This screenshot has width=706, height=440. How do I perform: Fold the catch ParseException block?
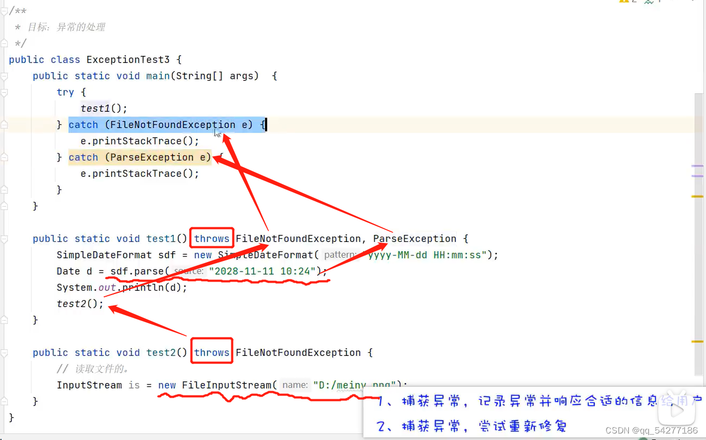(x=3, y=157)
